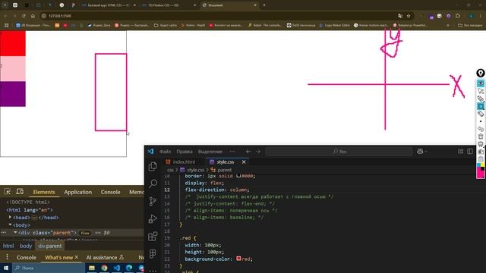This screenshot has width=486, height=273.
Task: Toggle the eye visibility tool in drawing toolbar
Action: tap(481, 83)
